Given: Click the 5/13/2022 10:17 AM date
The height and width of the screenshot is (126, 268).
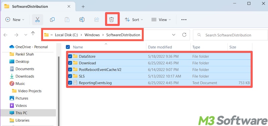Looking at the screenshot, I should coord(164,76).
